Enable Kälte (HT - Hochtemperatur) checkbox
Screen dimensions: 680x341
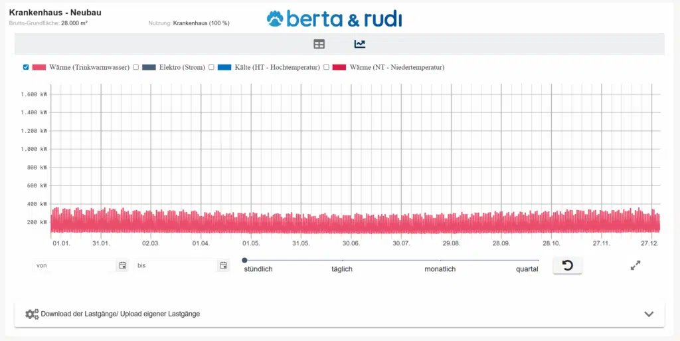tap(212, 67)
